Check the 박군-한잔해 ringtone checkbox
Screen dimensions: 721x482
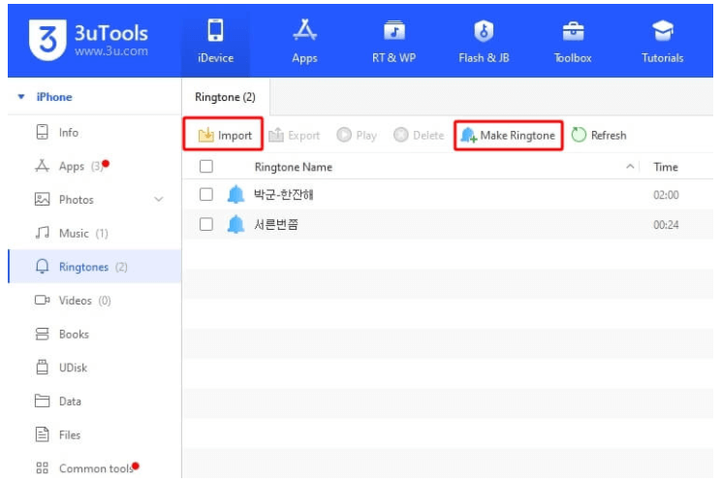tap(206, 194)
